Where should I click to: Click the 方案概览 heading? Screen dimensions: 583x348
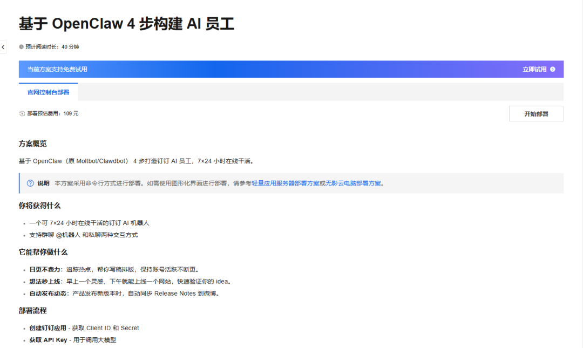click(x=33, y=144)
